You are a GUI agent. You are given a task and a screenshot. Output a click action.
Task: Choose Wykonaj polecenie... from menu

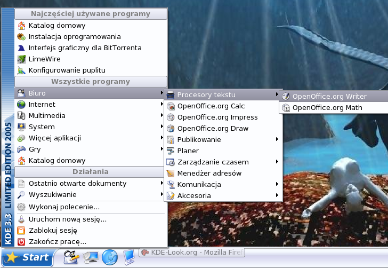coord(91,207)
